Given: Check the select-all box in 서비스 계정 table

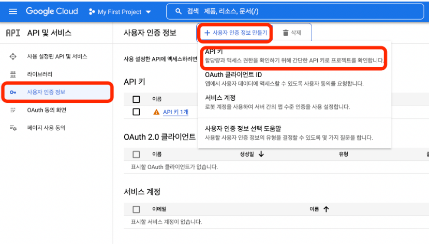Looking at the screenshot, I should [x=136, y=209].
